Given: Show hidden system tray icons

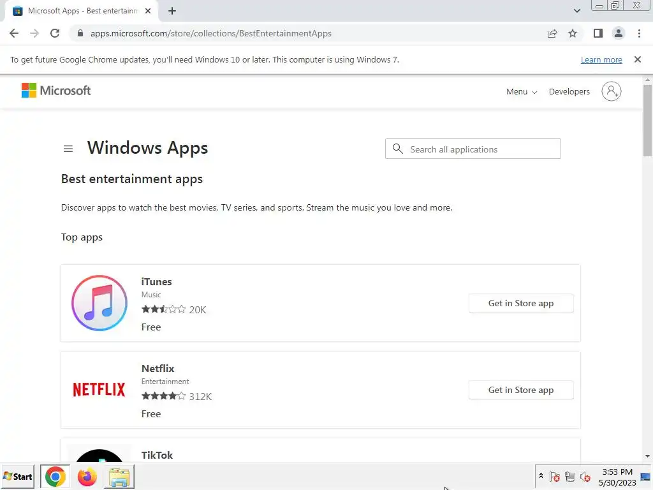Looking at the screenshot, I should coord(541,475).
